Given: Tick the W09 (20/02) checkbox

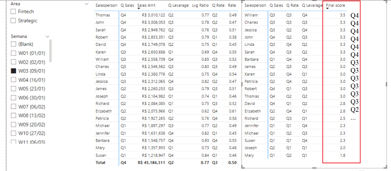Looking at the screenshot, I should pyautogui.click(x=13, y=125).
